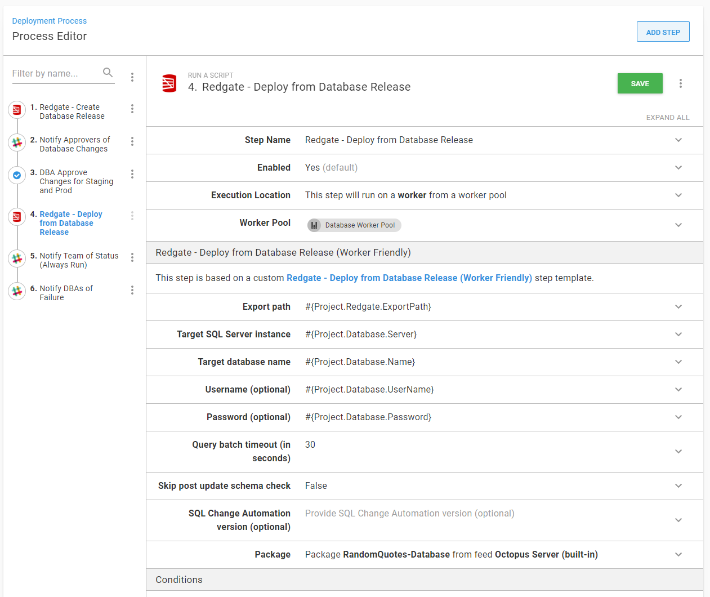Click the query batch timeout value 30
Viewport: 710px width, 597px height.
310,445
